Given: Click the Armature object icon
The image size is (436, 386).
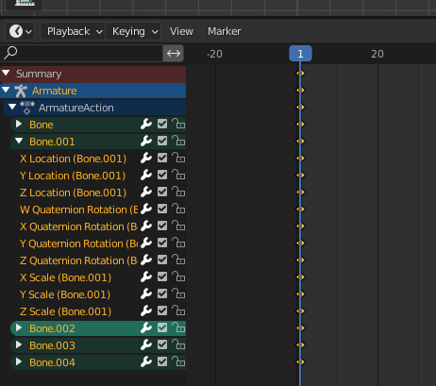Looking at the screenshot, I should point(21,91).
